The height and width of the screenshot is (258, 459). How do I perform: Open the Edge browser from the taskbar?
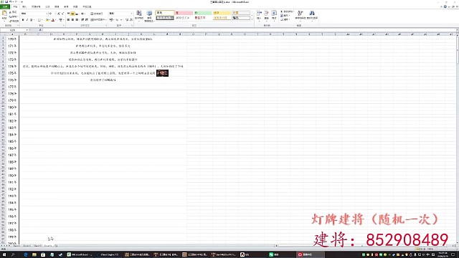(x=26, y=255)
